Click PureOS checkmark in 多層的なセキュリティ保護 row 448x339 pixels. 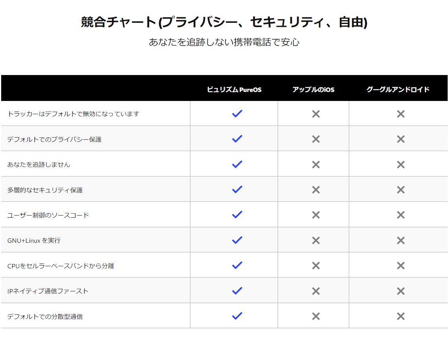click(x=237, y=189)
